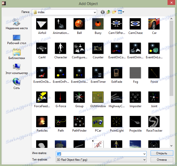Click the file list scrollbar thumb
177x166 pixels.
171,58
